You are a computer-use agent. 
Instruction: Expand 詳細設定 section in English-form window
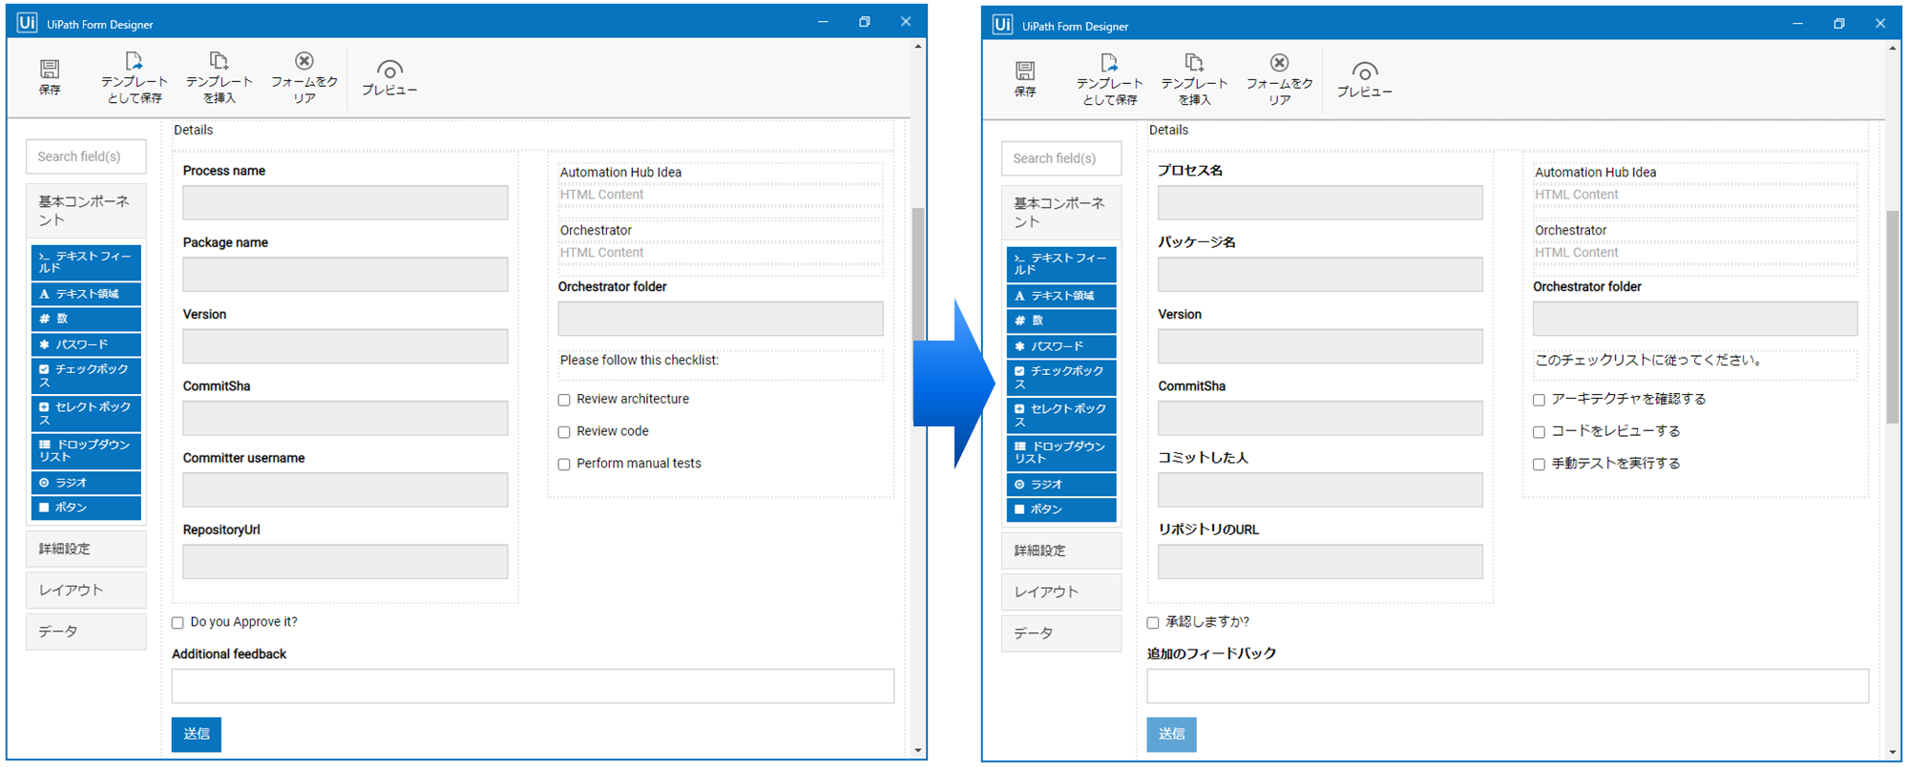(x=86, y=549)
